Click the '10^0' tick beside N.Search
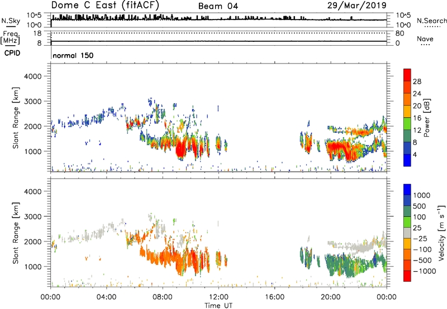Image resolution: width=447 pixels, height=309 pixels. tap(403, 25)
